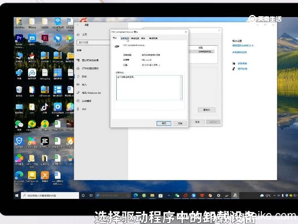Select the 常规 (General) tab in mouse properties
The image size is (298, 224).
click(x=115, y=38)
